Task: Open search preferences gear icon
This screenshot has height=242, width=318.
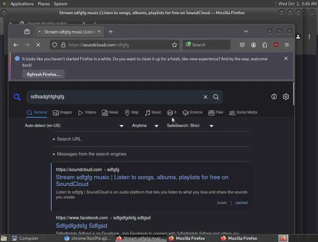Action: click(x=286, y=97)
